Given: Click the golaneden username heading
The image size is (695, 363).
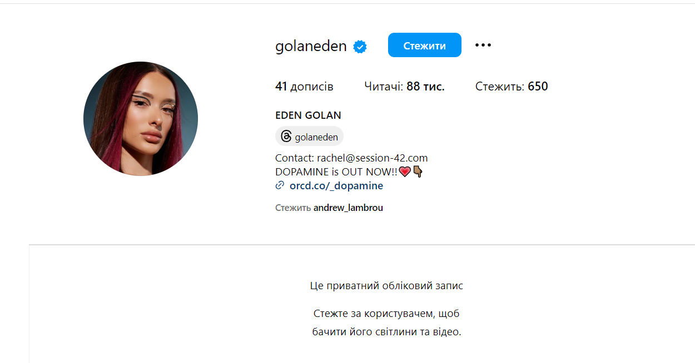Looking at the screenshot, I should [311, 46].
